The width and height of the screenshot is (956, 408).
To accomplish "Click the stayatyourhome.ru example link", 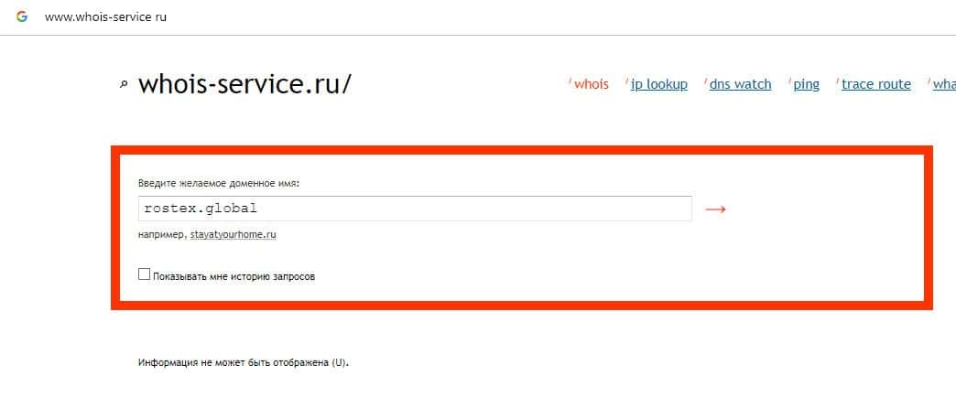I will (233, 234).
